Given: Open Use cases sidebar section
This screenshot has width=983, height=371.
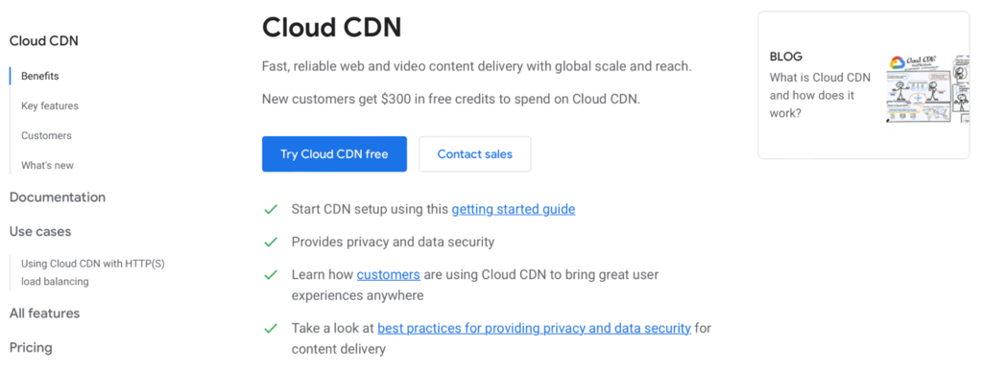Looking at the screenshot, I should pos(40,231).
